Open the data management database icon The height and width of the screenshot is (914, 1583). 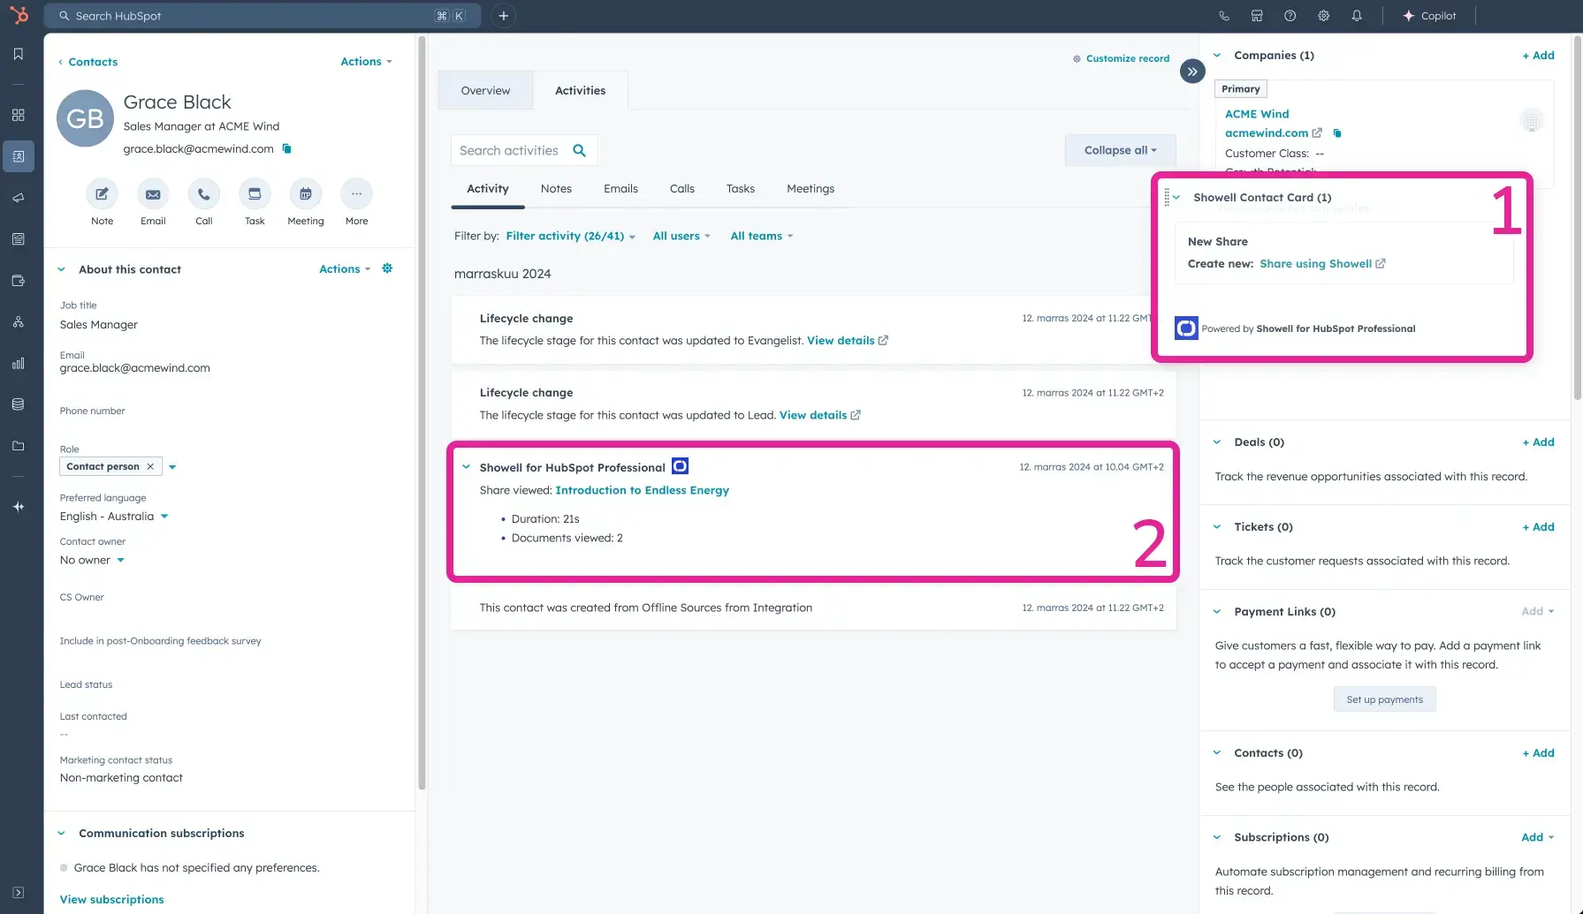(x=18, y=404)
